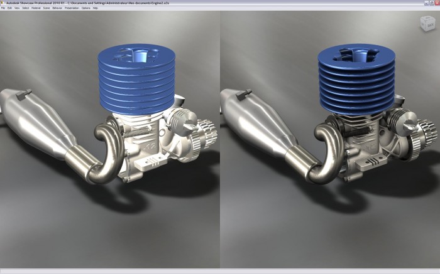Image resolution: width=440 pixels, height=274 pixels.
Task: Open the Select menu
Action: (x=26, y=8)
